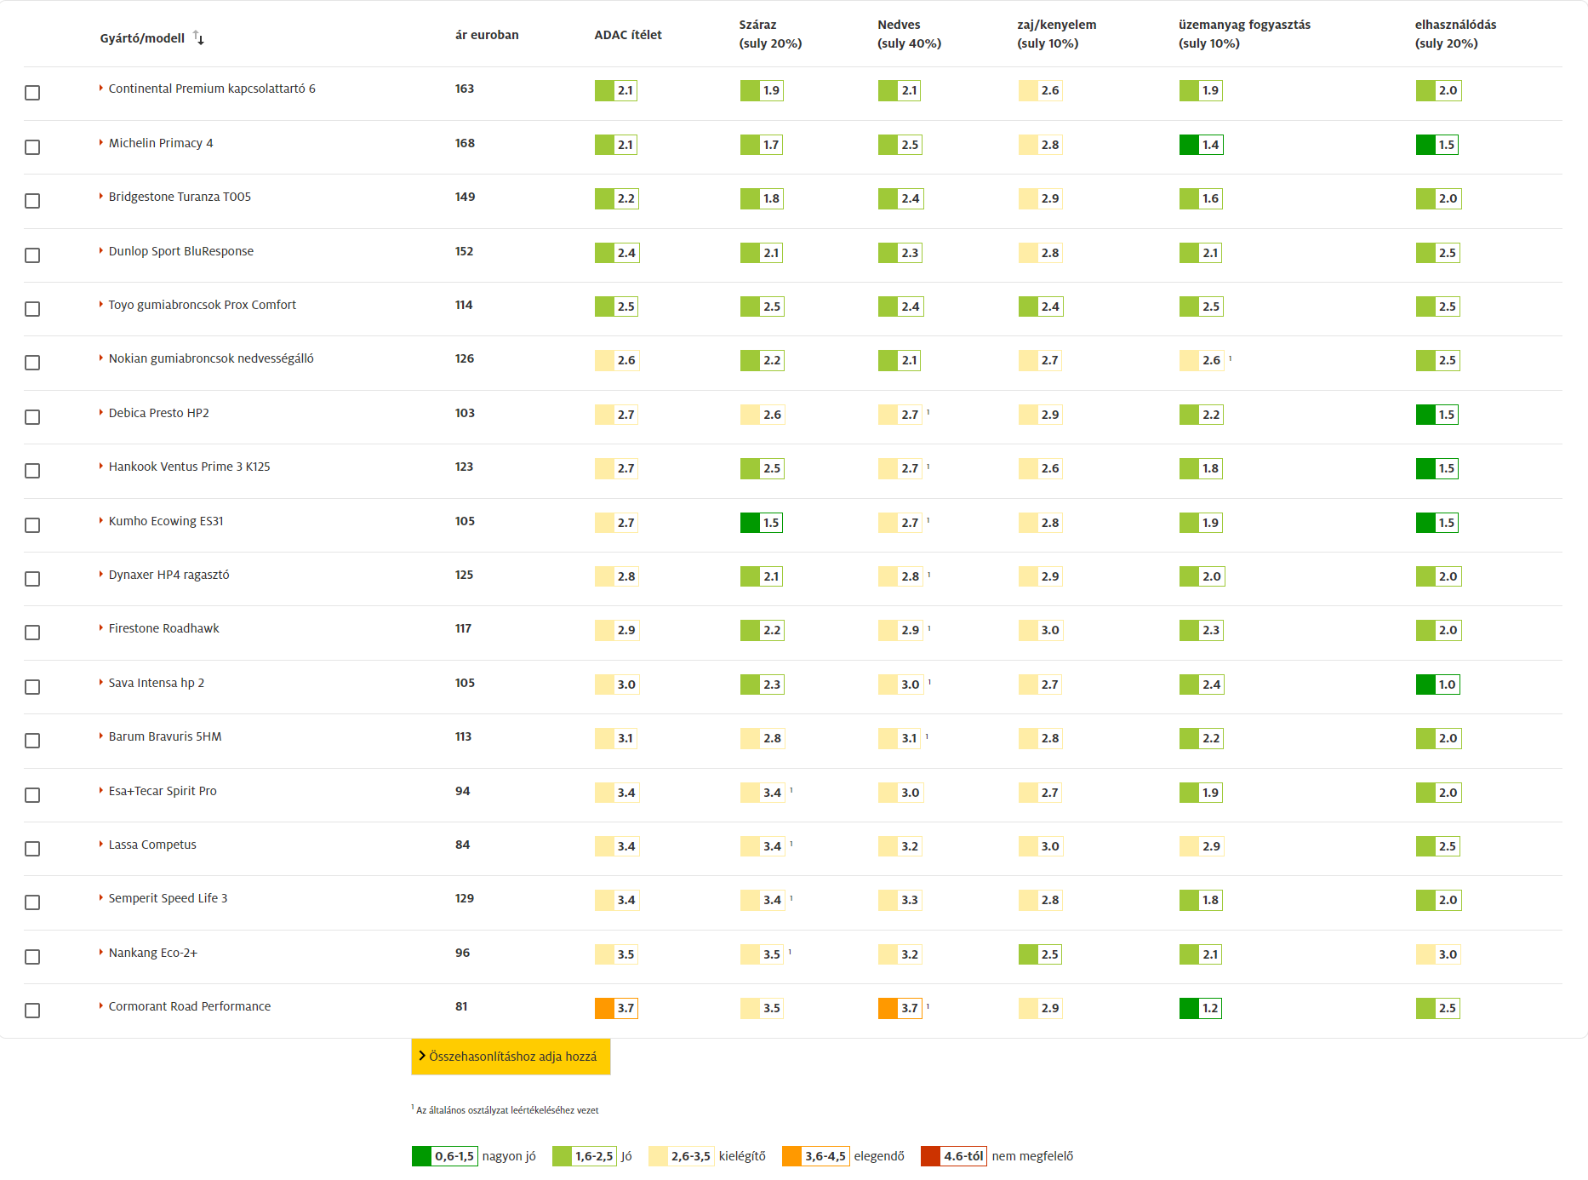This screenshot has width=1588, height=1180.
Task: Click Kumho's dark green 1.5 dry rating badge
Action: click(762, 523)
